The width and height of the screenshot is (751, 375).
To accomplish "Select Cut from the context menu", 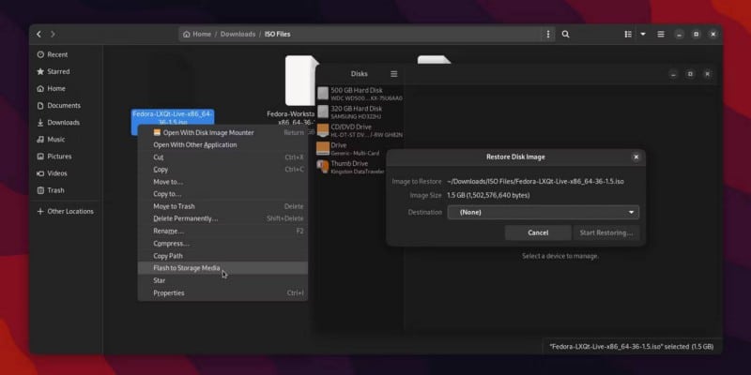I will pyautogui.click(x=222, y=157).
